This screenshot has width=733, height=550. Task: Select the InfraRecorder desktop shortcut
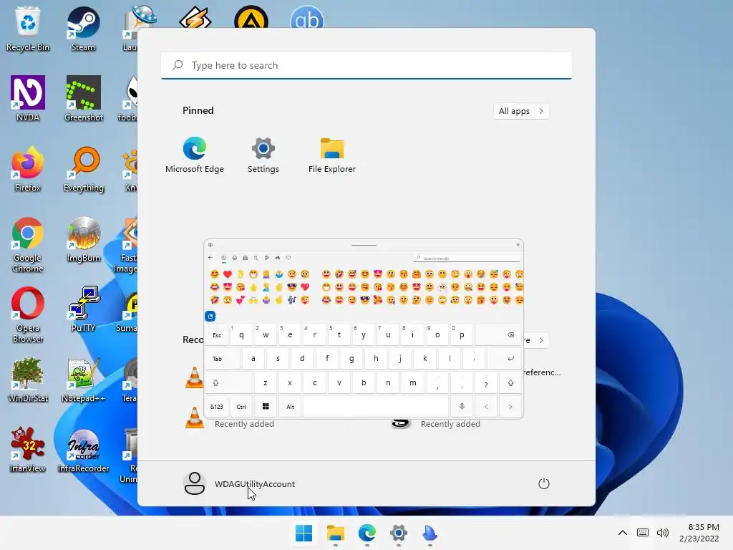pyautogui.click(x=83, y=450)
